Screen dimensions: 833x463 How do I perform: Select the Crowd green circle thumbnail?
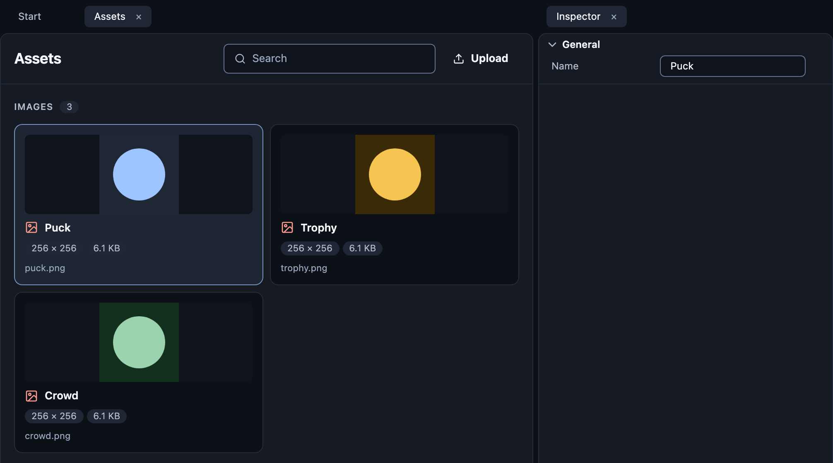click(x=139, y=342)
